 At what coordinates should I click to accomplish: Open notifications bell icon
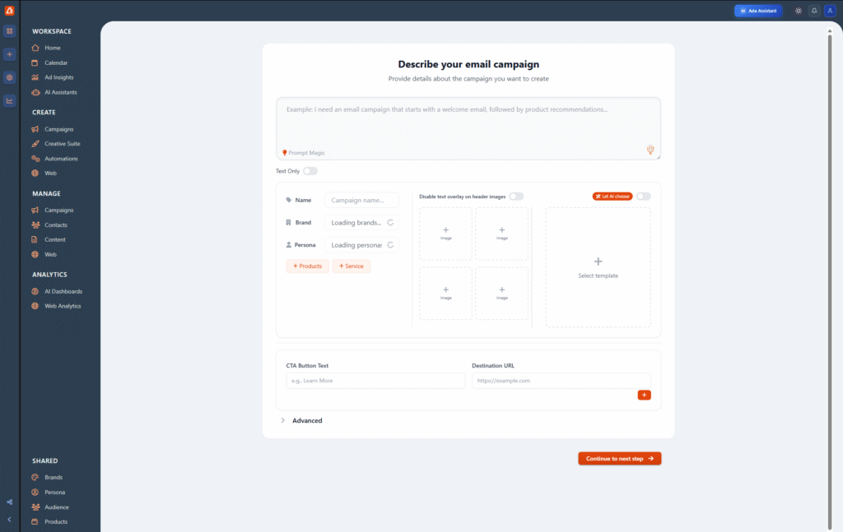tap(814, 11)
